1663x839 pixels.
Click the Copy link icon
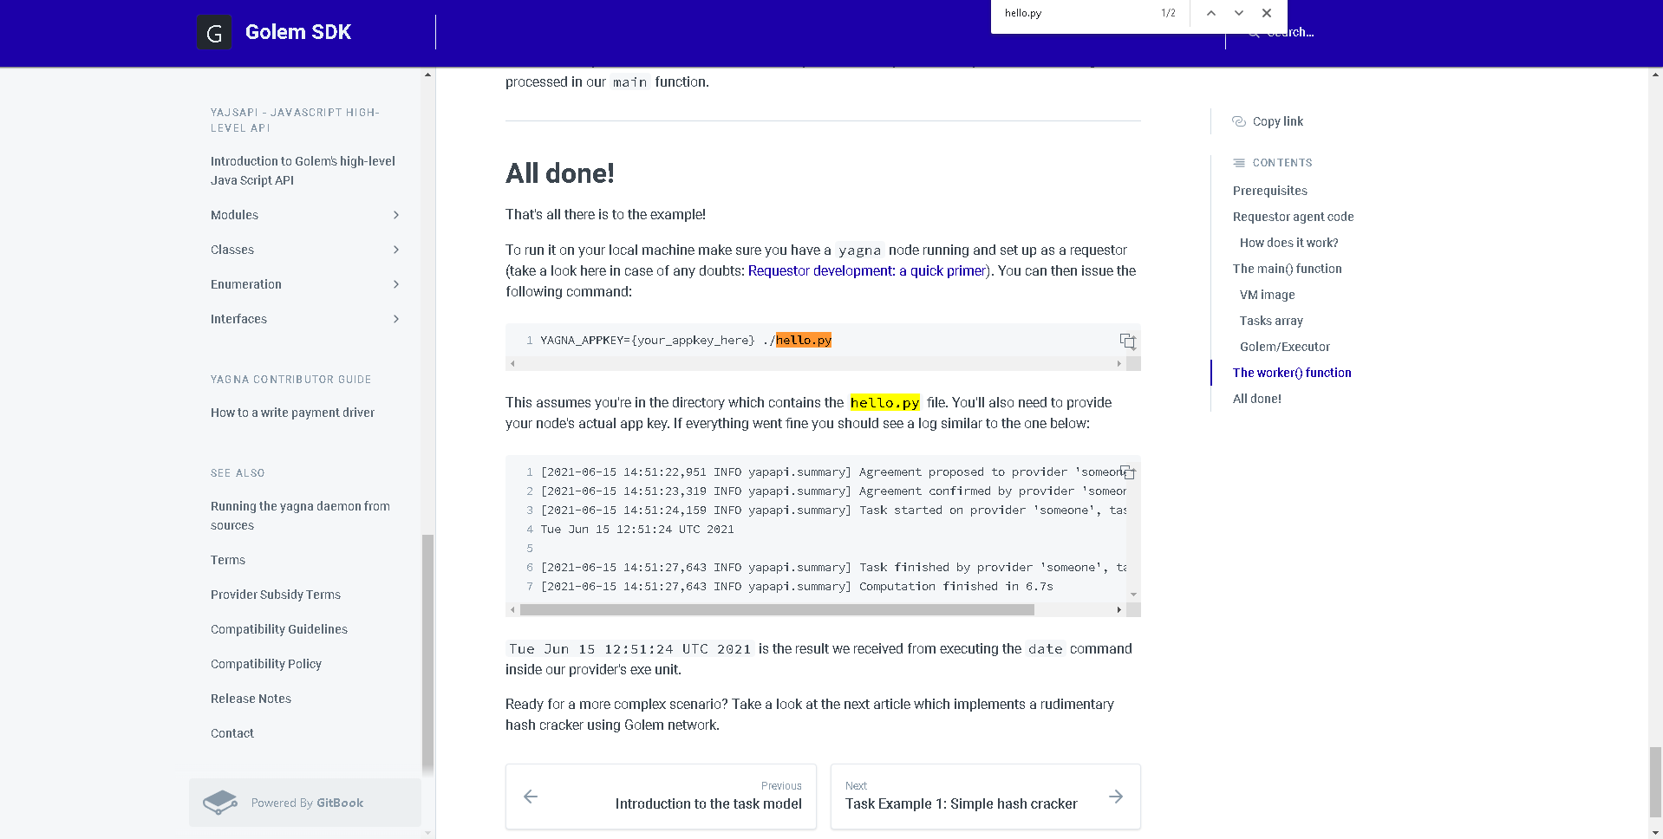click(x=1238, y=121)
